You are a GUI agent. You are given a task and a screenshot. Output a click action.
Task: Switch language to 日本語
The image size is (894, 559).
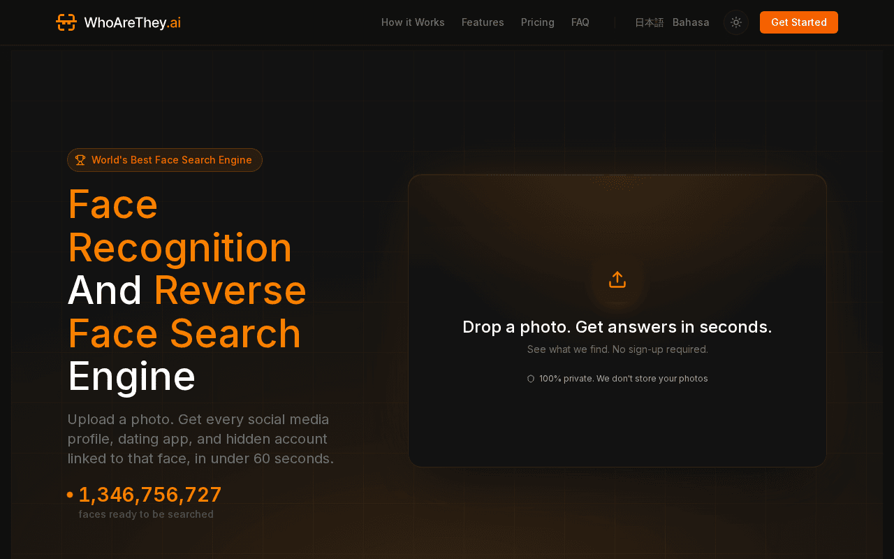click(x=650, y=22)
